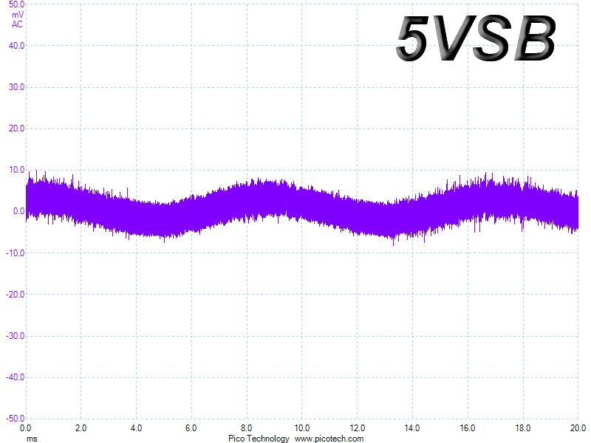The width and height of the screenshot is (591, 443).
Task: Click the 20.0 ms time axis label
Action: (578, 428)
